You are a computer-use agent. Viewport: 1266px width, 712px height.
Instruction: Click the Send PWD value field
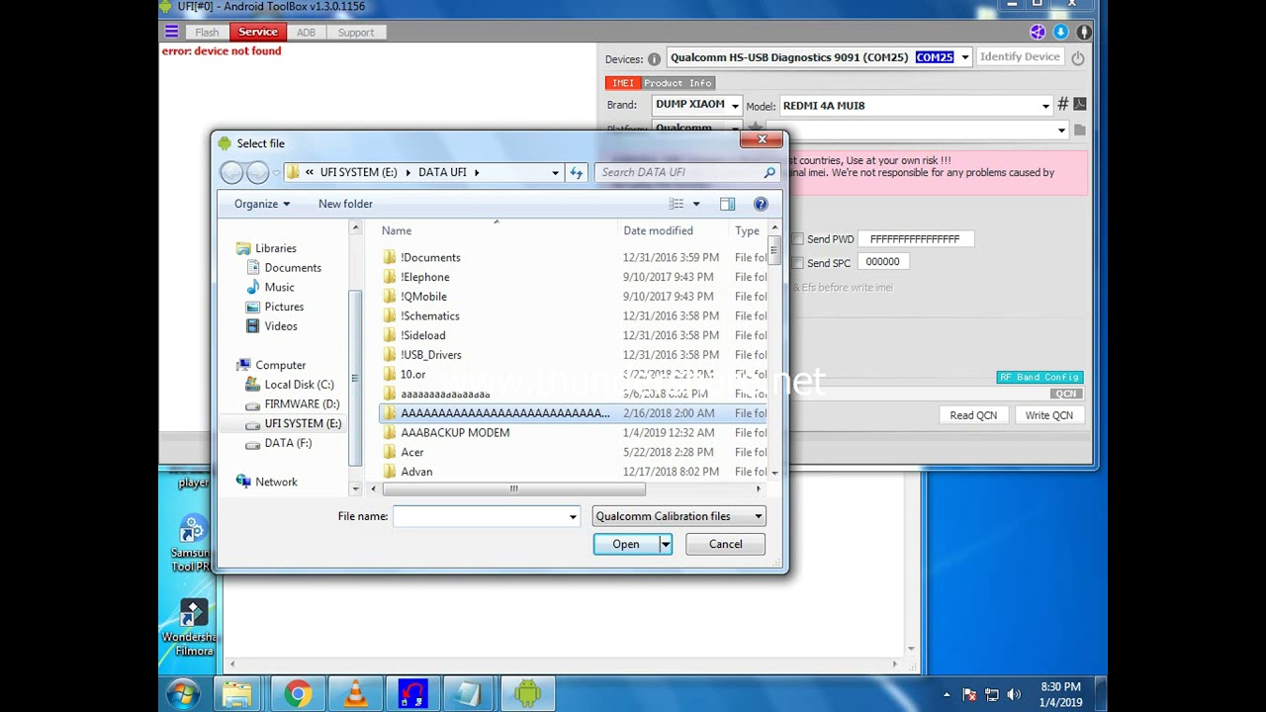(x=915, y=239)
